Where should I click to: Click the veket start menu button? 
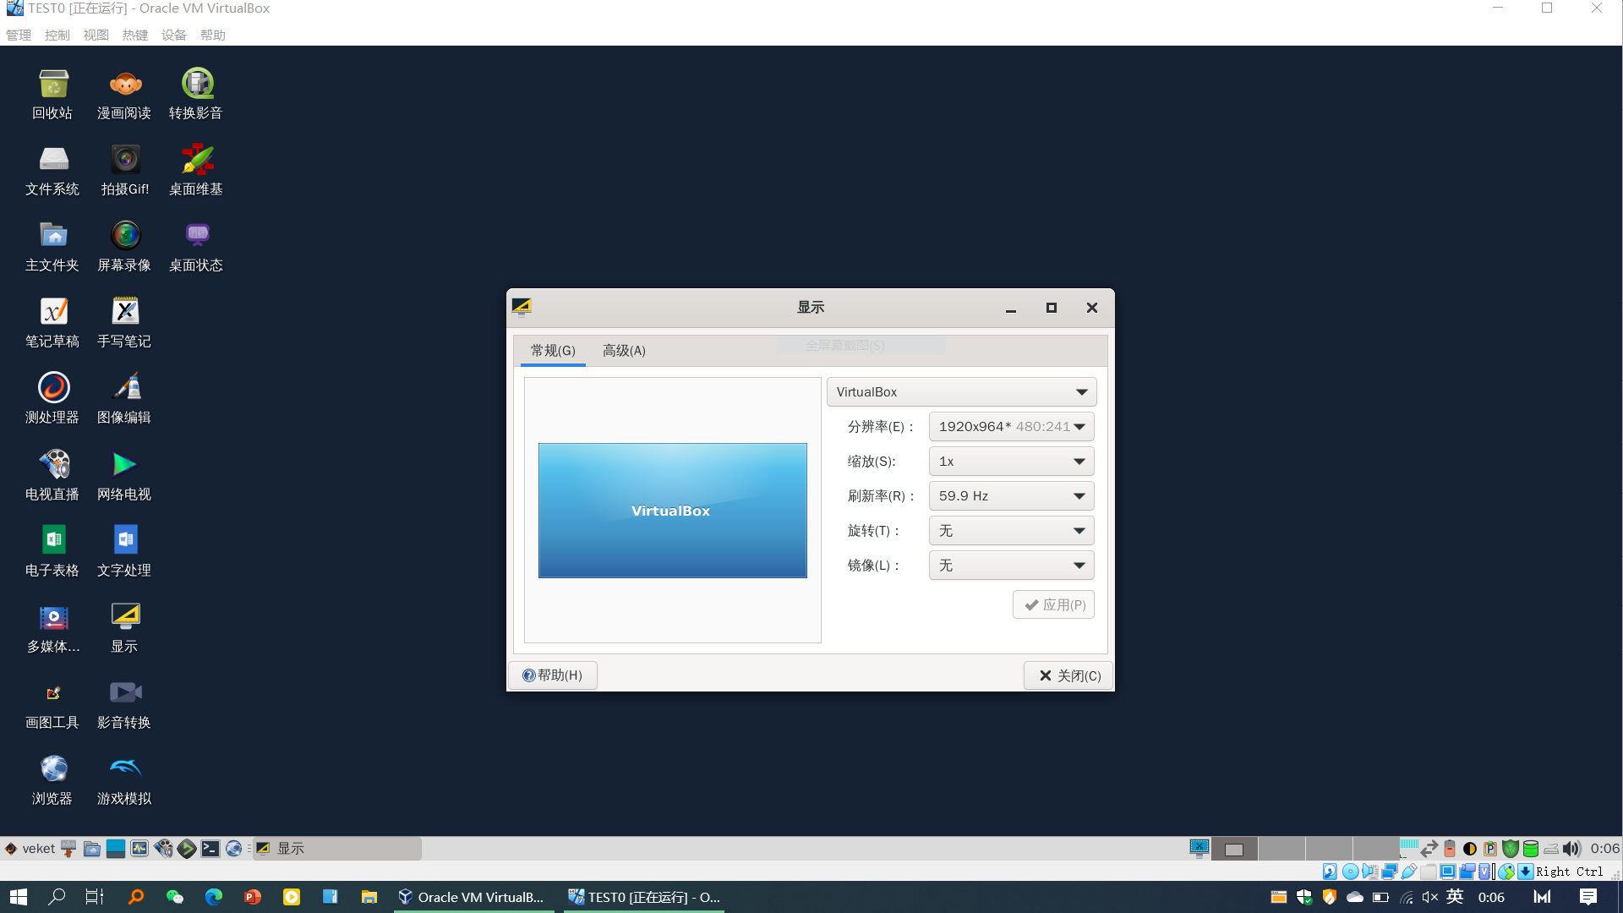[30, 848]
